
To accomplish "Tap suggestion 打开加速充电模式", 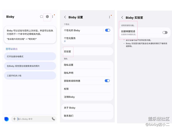I will (x=30, y=57).
